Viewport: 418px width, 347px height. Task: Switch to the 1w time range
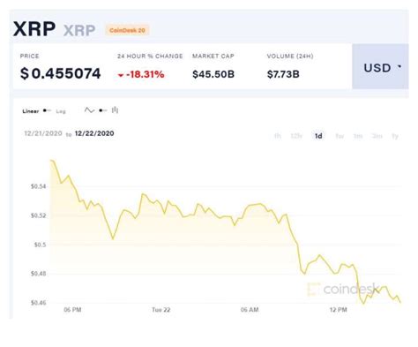[340, 136]
